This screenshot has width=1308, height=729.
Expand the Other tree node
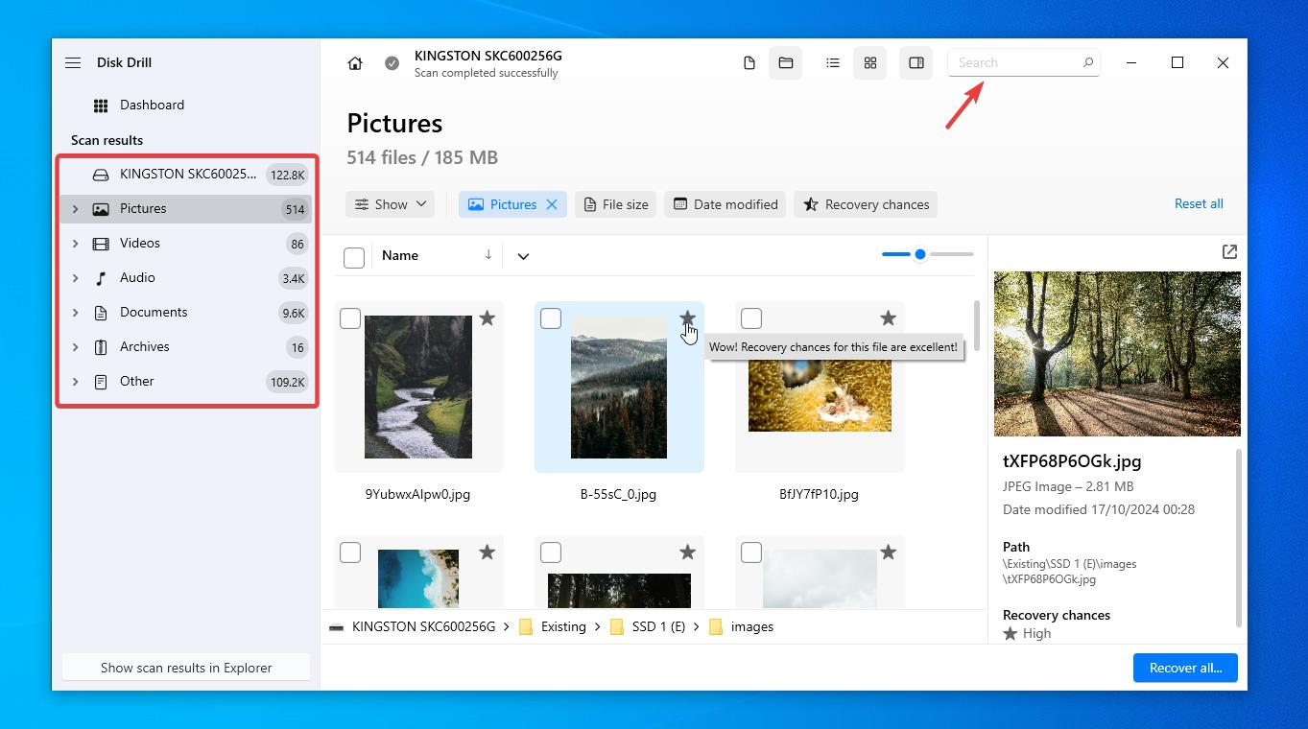click(75, 382)
